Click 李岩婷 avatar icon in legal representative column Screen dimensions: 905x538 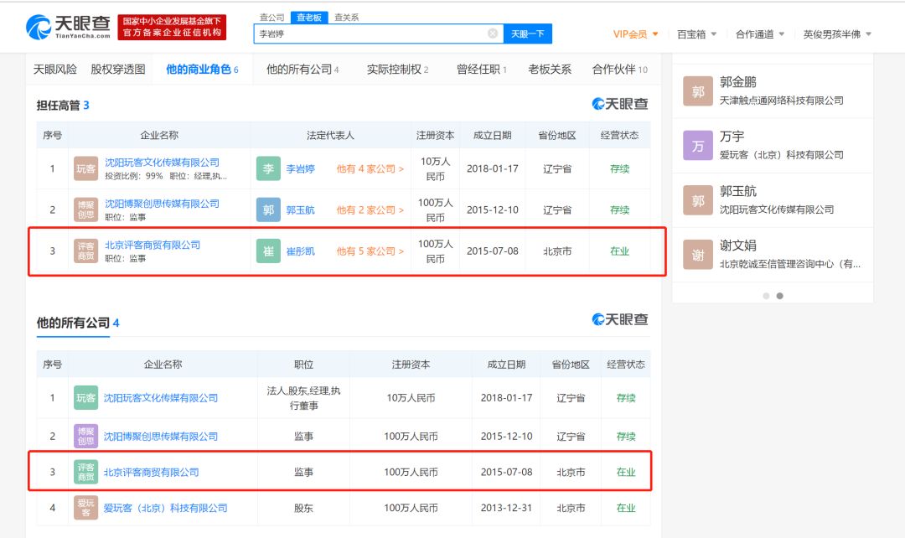268,168
